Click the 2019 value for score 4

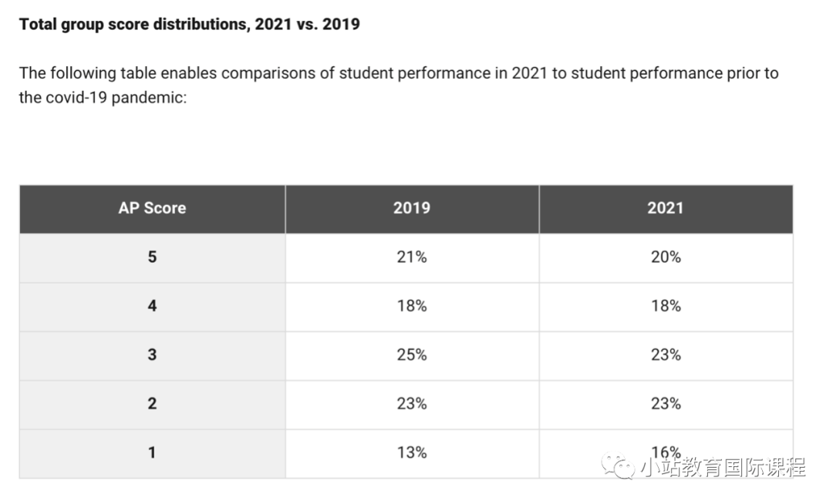(x=412, y=306)
